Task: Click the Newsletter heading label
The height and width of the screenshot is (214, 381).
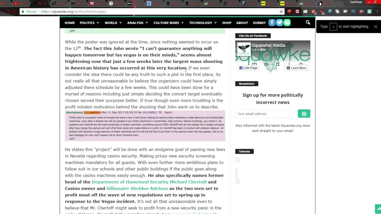Action: (247, 84)
